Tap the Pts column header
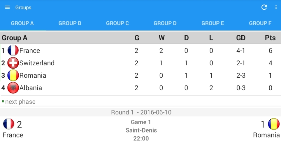 270,38
